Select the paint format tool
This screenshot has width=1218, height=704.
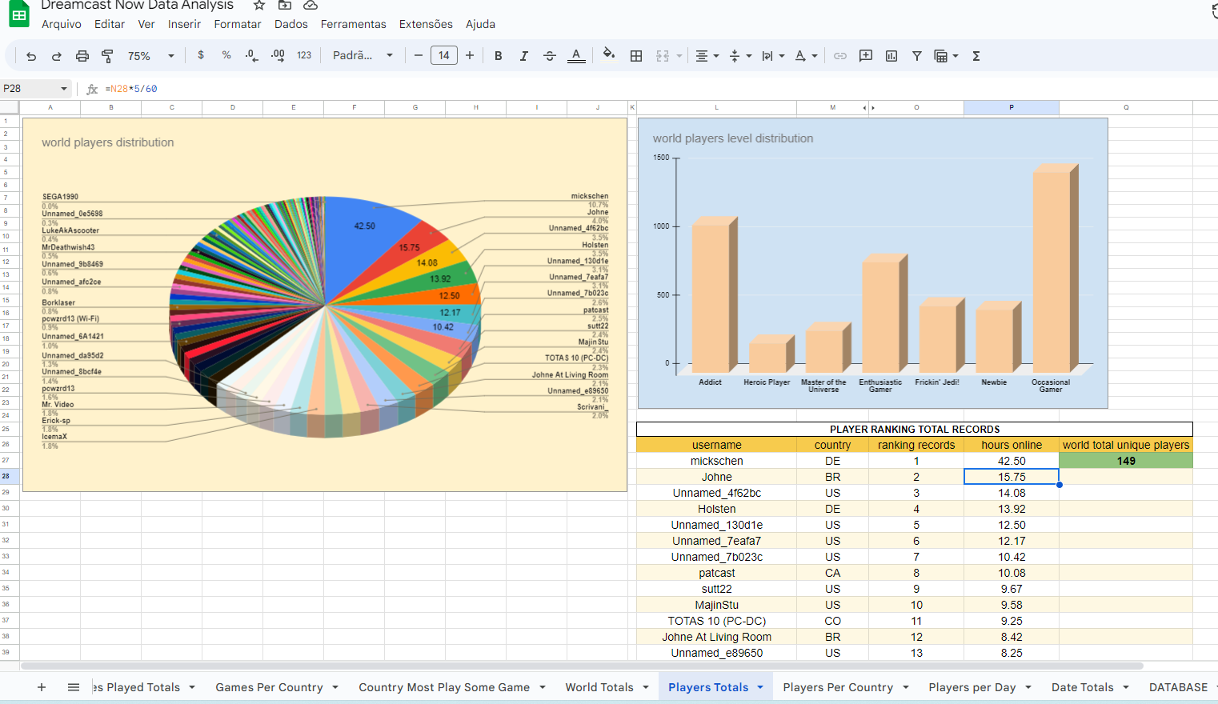point(108,56)
